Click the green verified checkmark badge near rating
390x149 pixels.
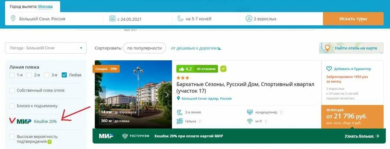[223, 68]
